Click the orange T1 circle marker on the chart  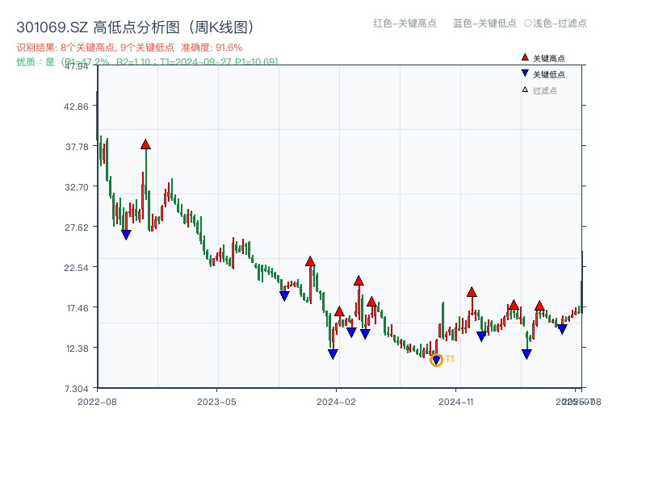[436, 358]
